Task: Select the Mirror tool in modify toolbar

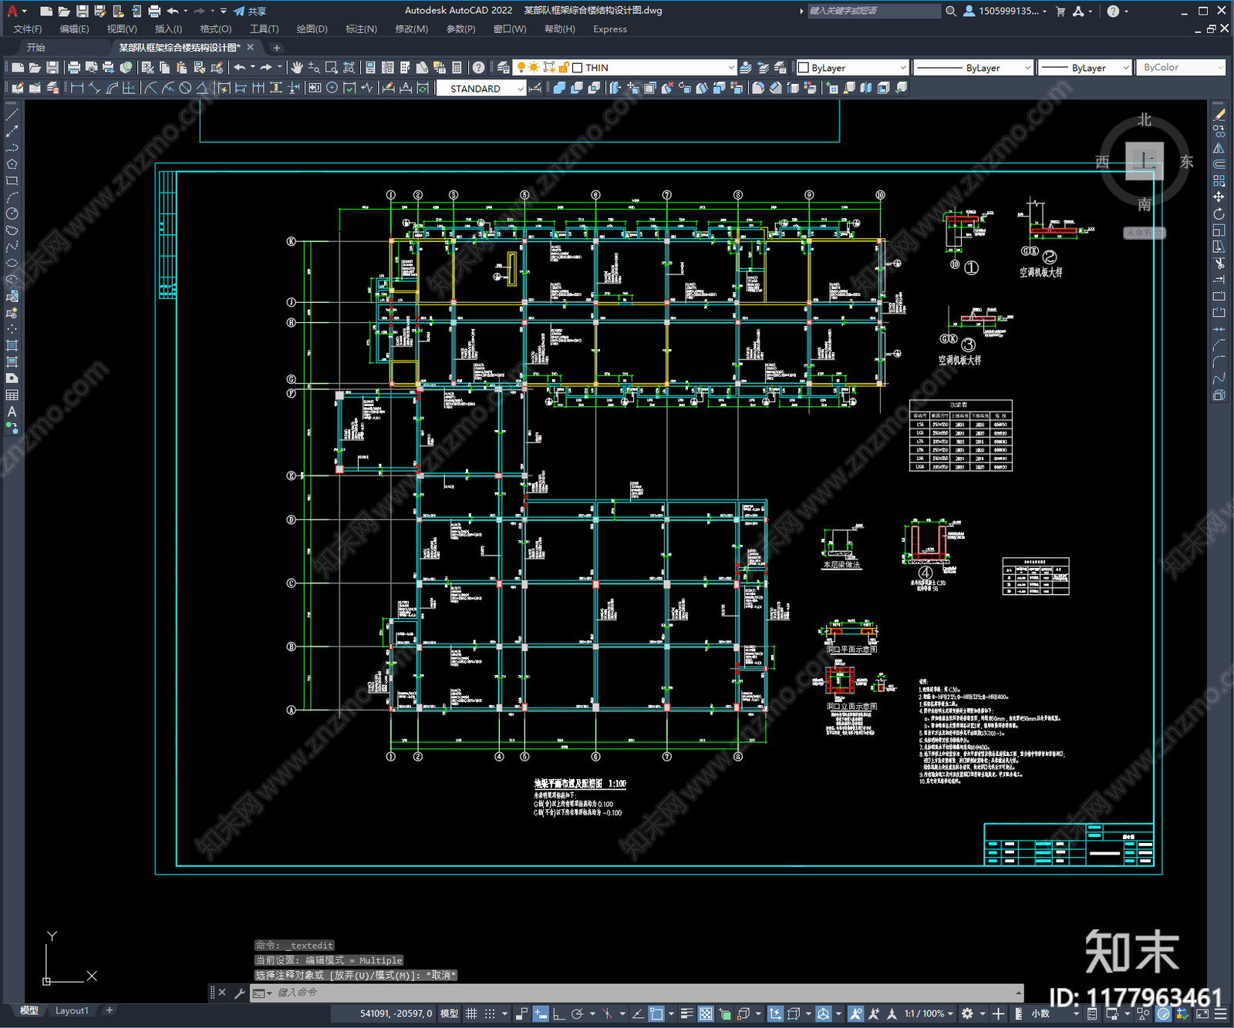Action: point(1219,147)
